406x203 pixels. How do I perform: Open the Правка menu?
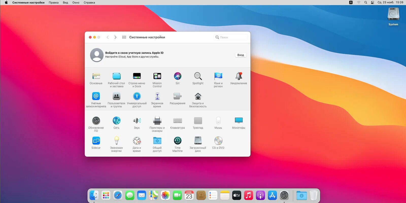click(x=54, y=3)
